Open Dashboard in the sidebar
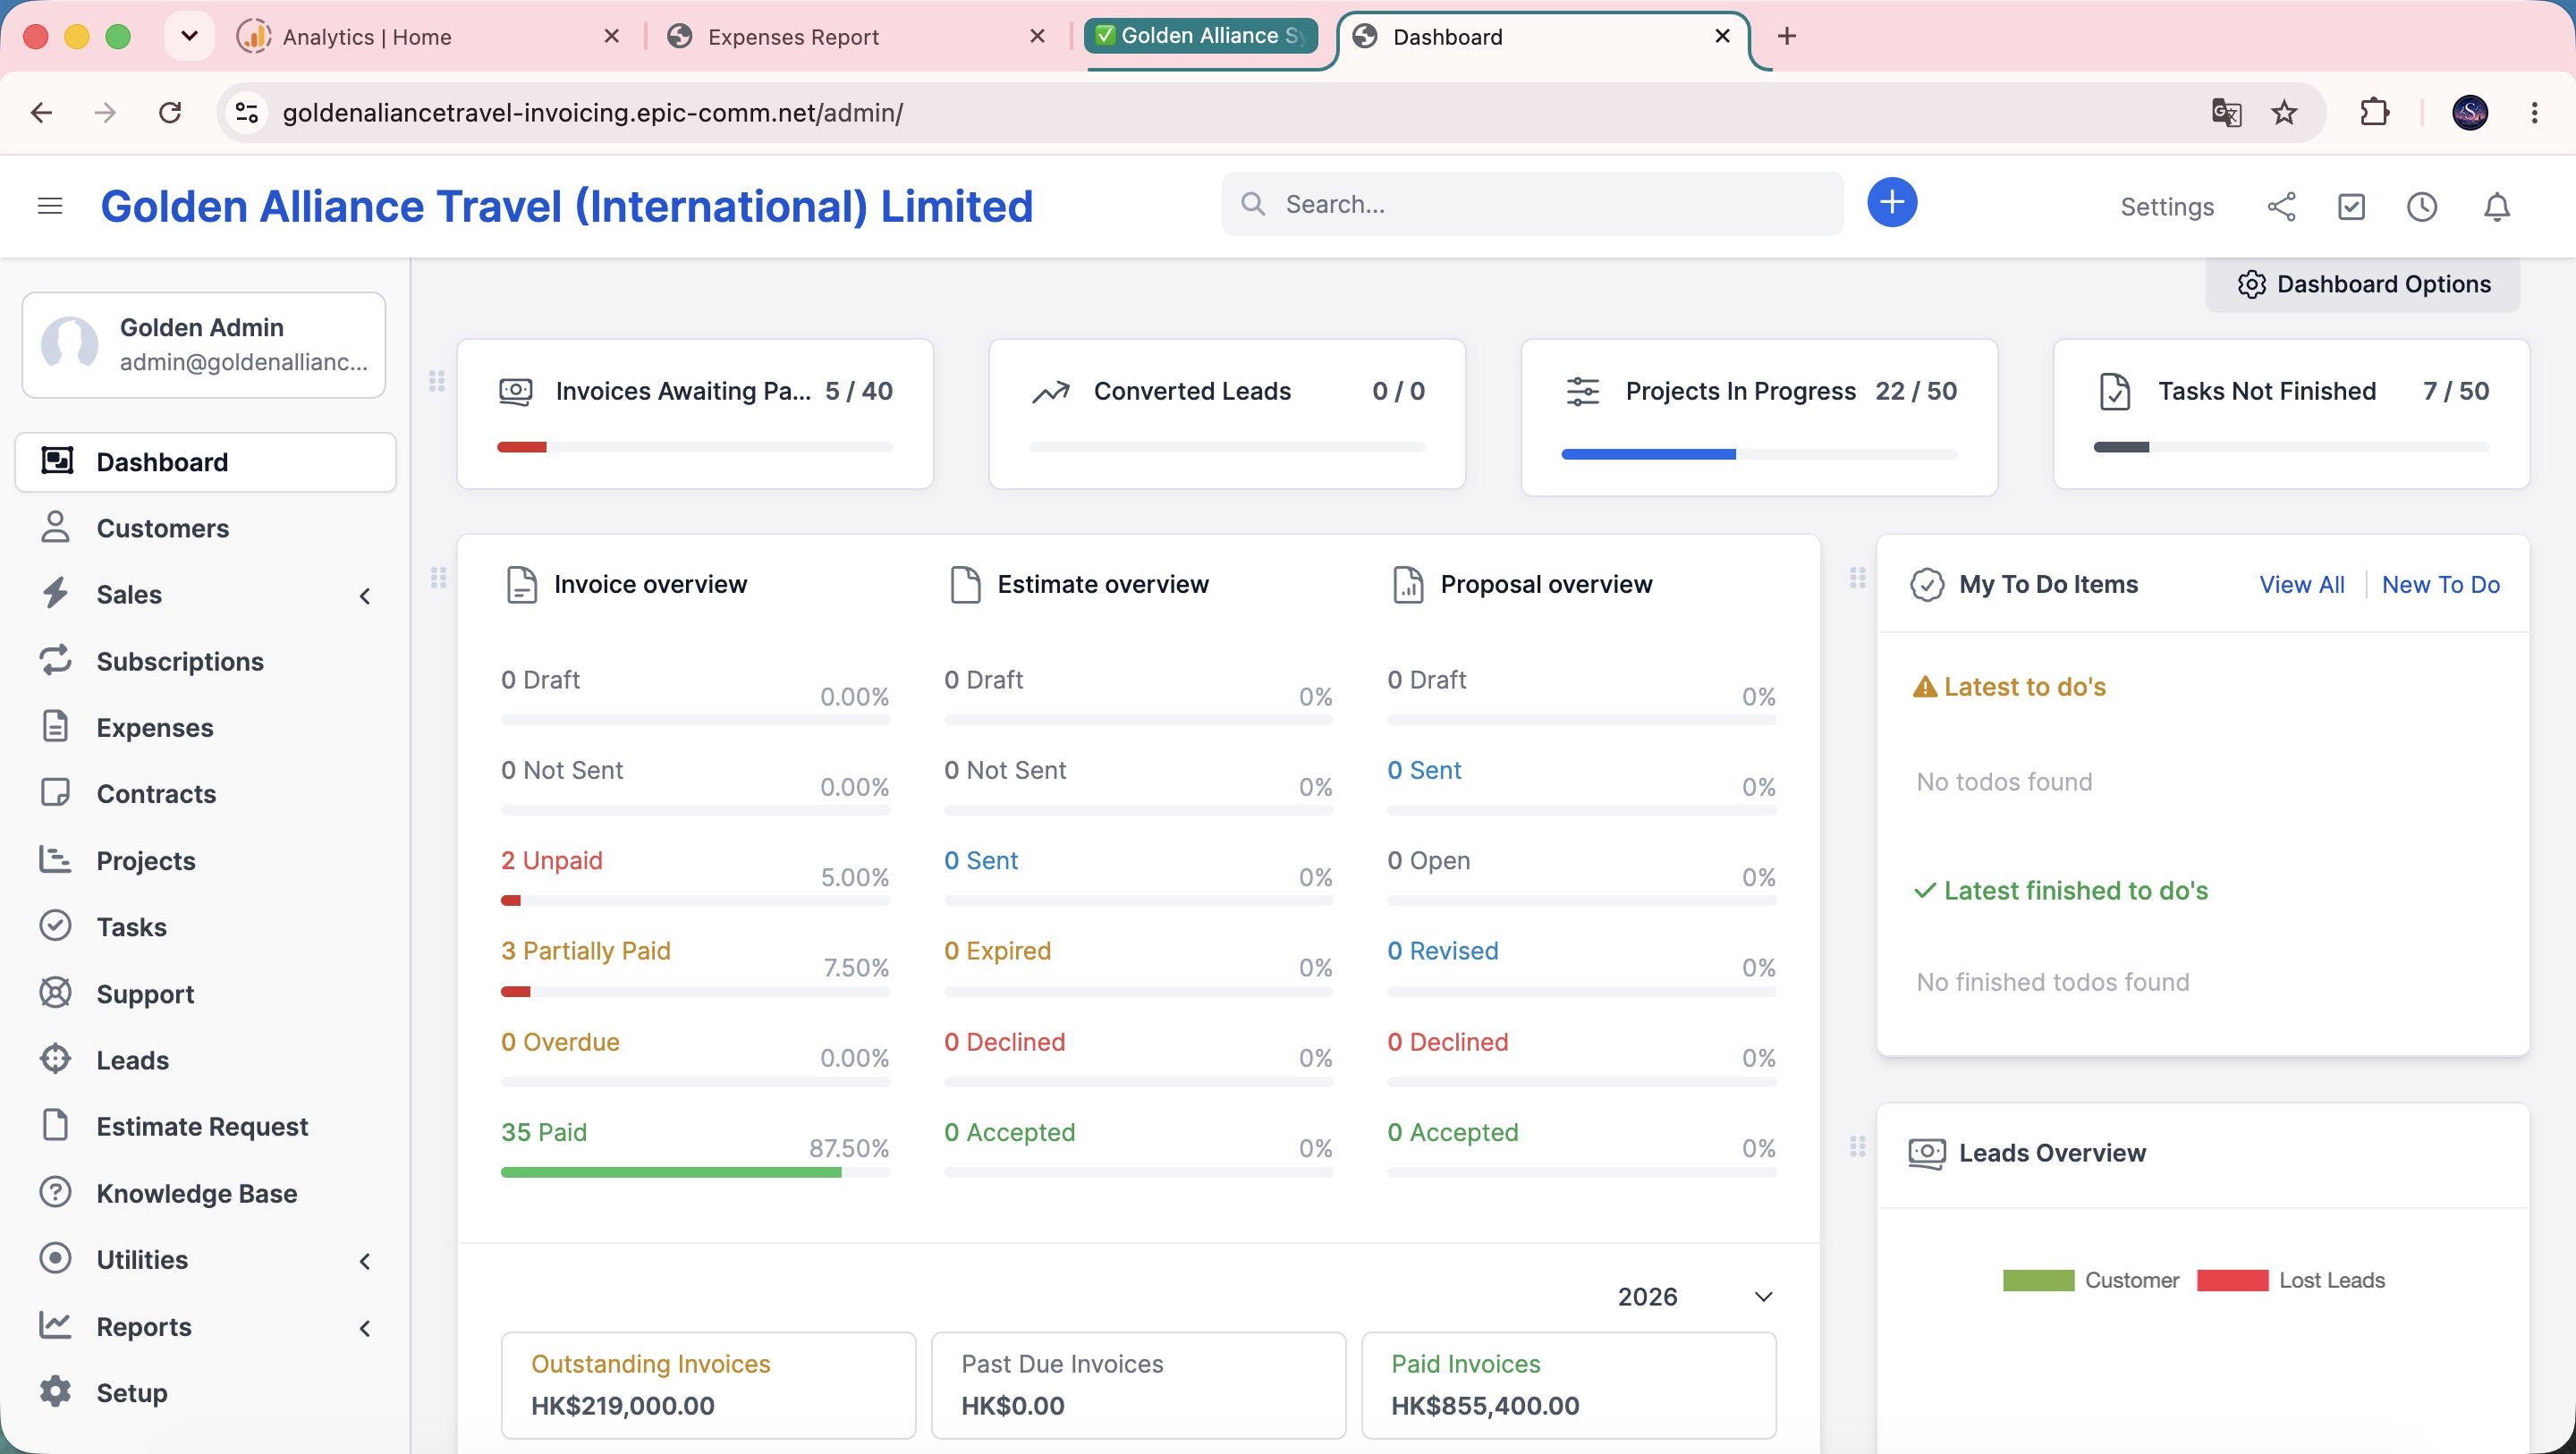Image resolution: width=2576 pixels, height=1454 pixels. point(206,462)
